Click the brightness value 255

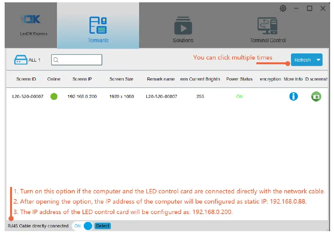point(200,96)
